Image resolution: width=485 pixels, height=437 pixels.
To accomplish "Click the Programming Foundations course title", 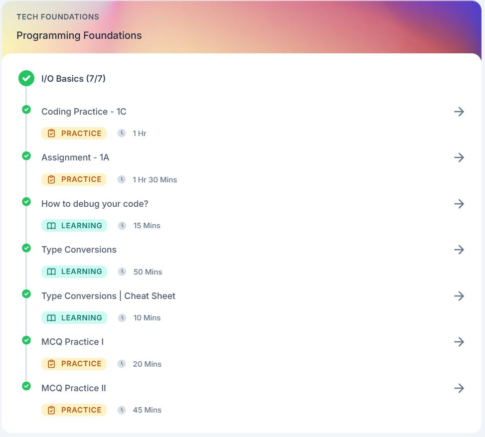I will click(x=79, y=35).
